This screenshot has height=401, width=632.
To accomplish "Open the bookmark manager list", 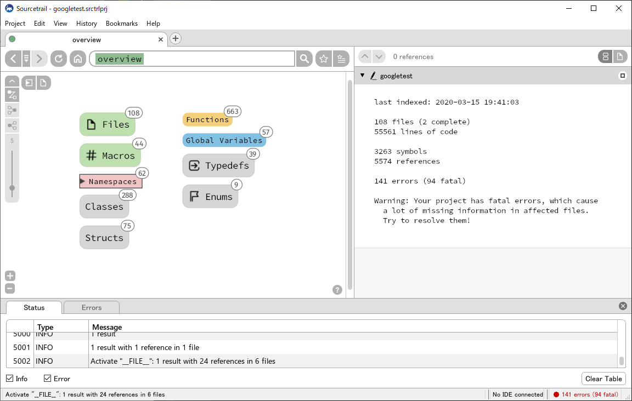I will pos(341,59).
